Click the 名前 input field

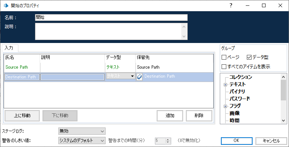click(x=111, y=18)
